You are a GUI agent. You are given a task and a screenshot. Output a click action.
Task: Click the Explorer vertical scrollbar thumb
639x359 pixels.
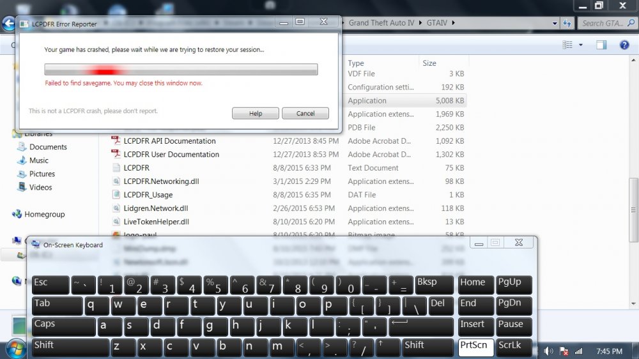click(633, 210)
